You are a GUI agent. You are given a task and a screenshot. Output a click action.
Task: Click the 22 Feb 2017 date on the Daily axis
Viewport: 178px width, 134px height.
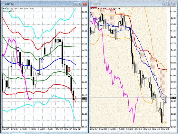point(32,129)
